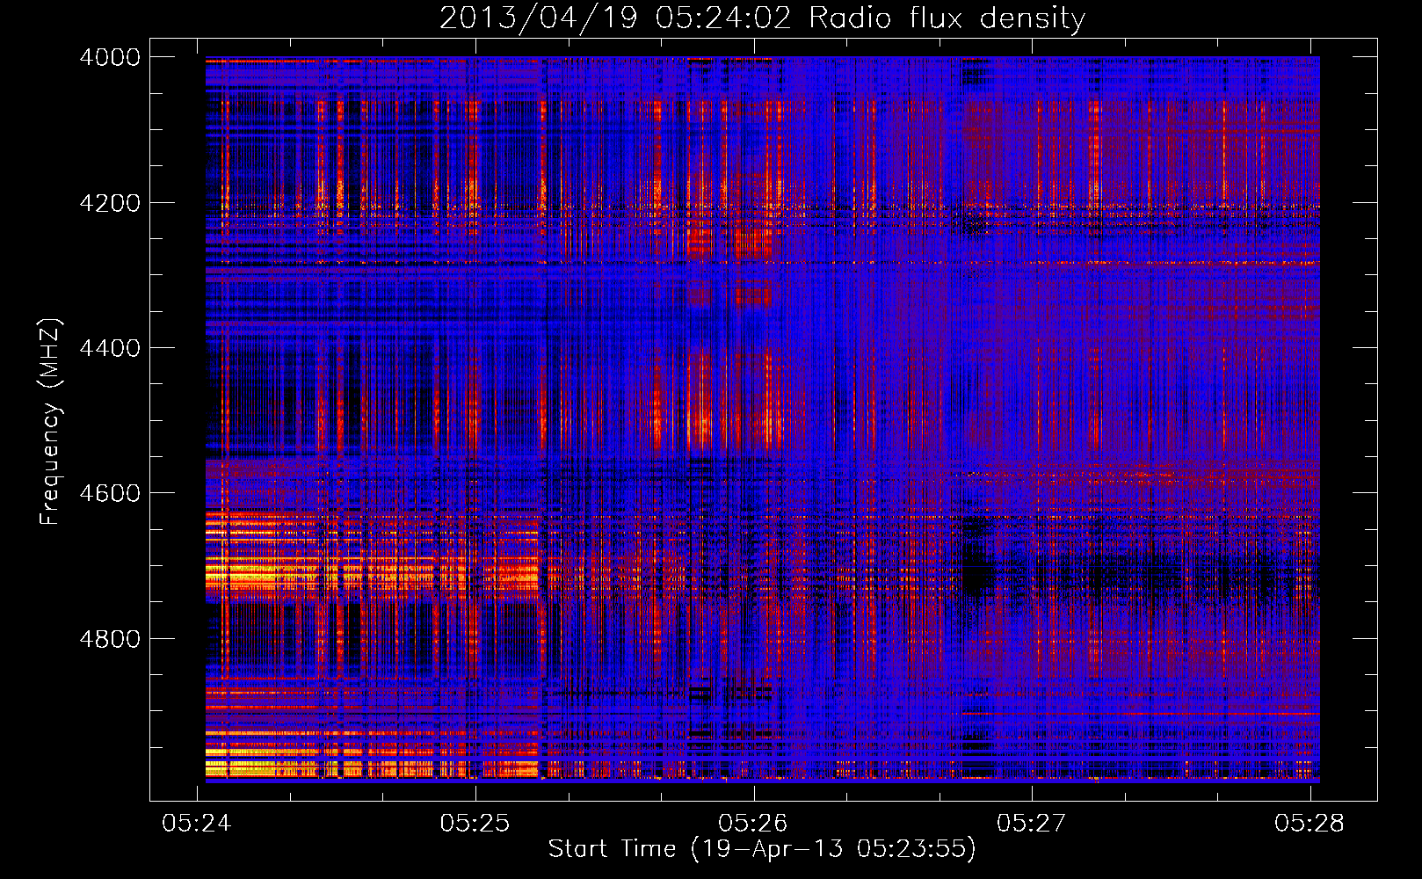The image size is (1422, 879).
Task: Click the 4800 frequency tick label
Action: (110, 639)
